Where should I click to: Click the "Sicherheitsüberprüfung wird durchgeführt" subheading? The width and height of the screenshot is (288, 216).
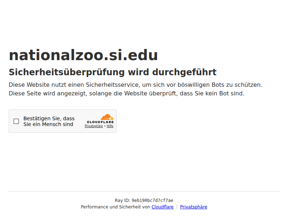pos(112,72)
